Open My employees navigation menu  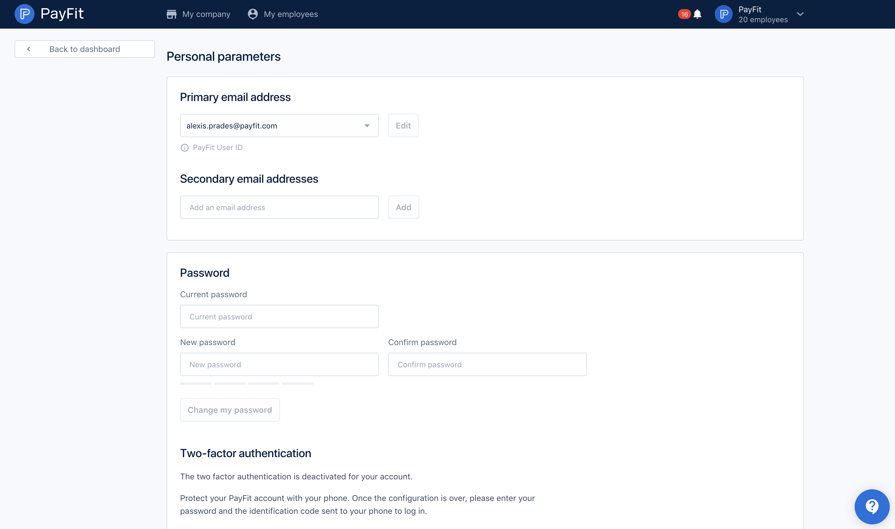click(x=282, y=14)
